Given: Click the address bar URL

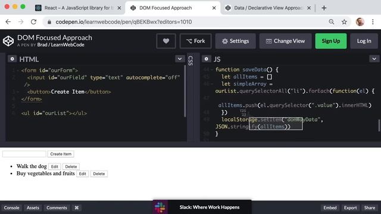Looking at the screenshot, I should 124,22.
